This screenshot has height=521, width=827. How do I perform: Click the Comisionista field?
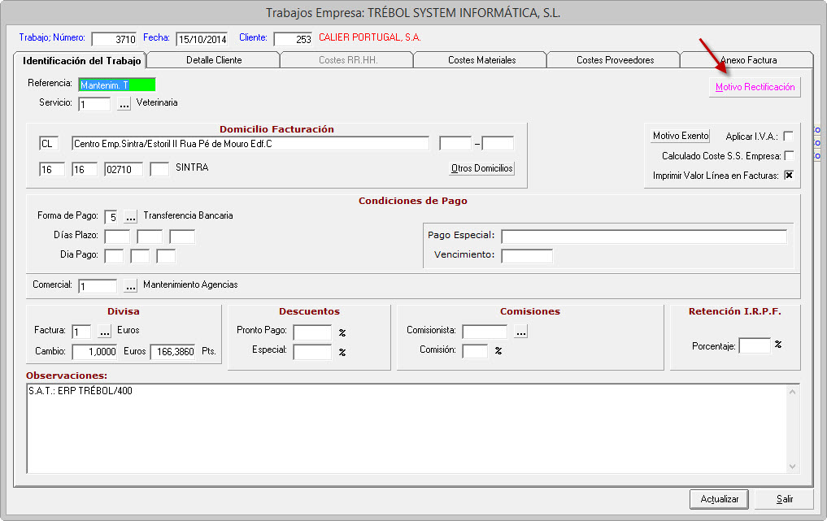pyautogui.click(x=485, y=332)
